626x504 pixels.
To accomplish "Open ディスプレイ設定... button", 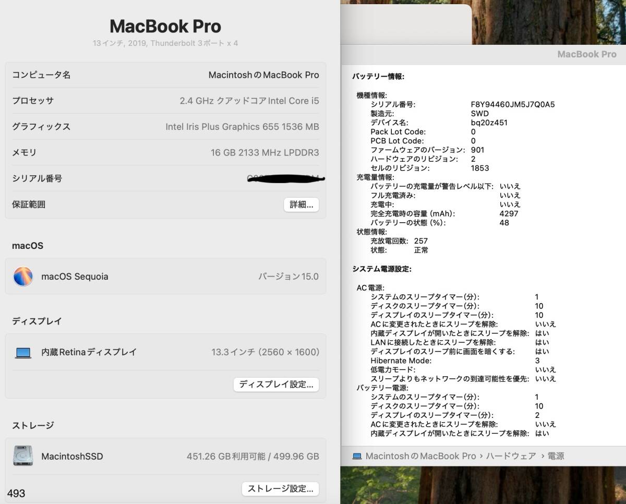I will (276, 385).
